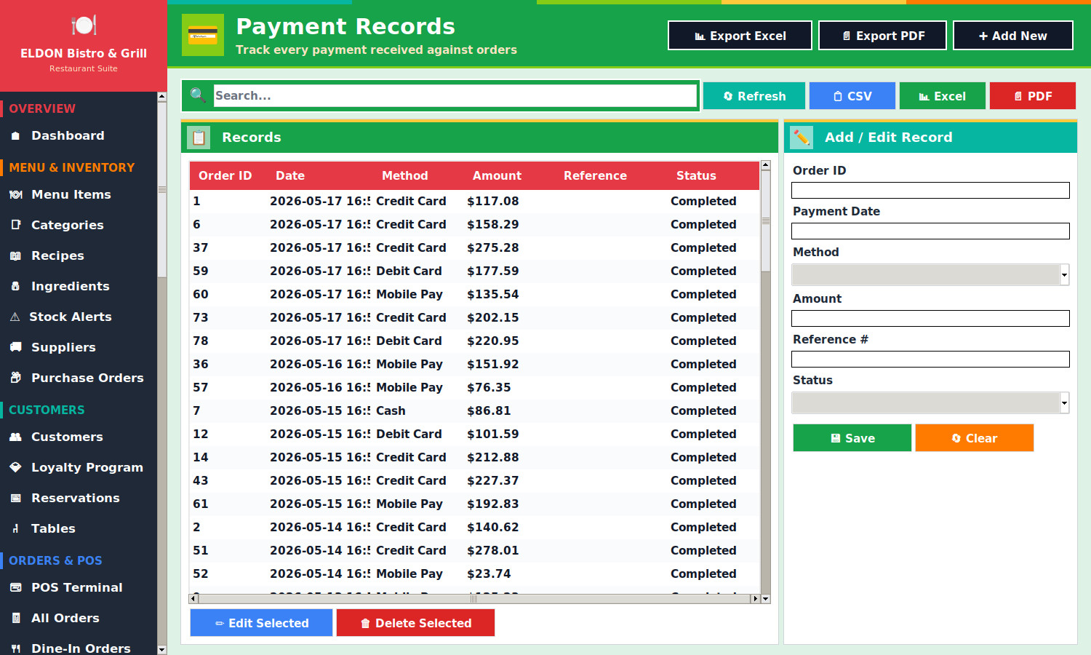Click the Reference # input field
The image size is (1091, 655).
pyautogui.click(x=930, y=359)
